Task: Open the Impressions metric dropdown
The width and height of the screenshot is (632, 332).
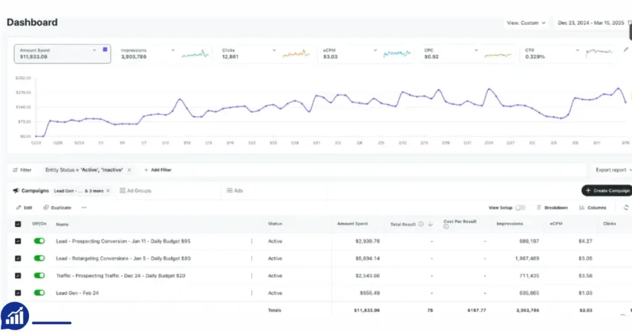Action: (x=173, y=51)
